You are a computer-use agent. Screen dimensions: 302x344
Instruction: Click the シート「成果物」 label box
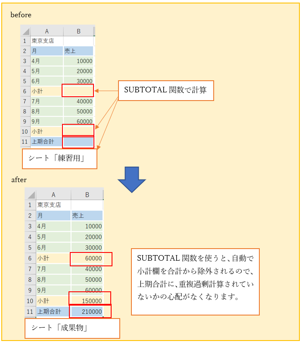coord(72,328)
